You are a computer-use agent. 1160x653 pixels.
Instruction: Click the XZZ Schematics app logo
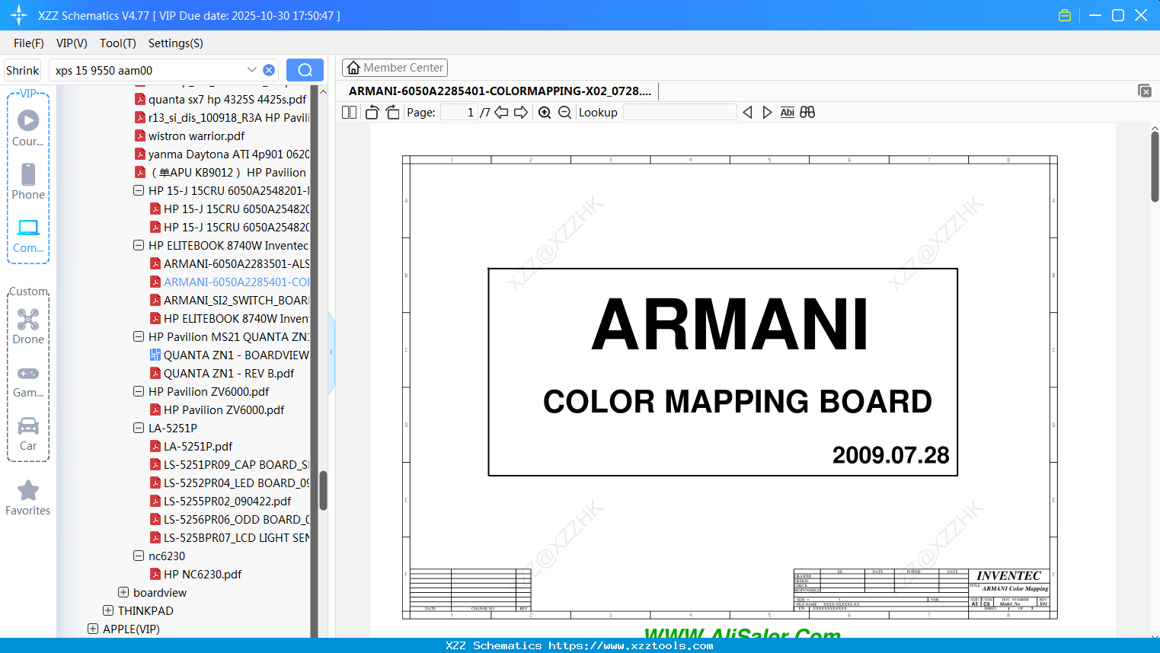18,15
